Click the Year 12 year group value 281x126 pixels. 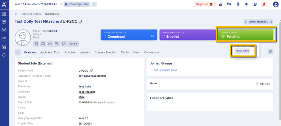[x=83, y=118]
